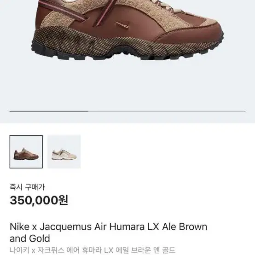Click the empty image area below shoe
Screen dimensions: 255x255
pos(127,85)
